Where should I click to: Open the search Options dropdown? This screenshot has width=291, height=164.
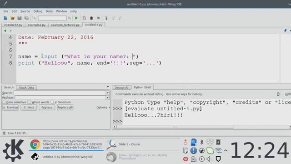click(x=103, y=108)
